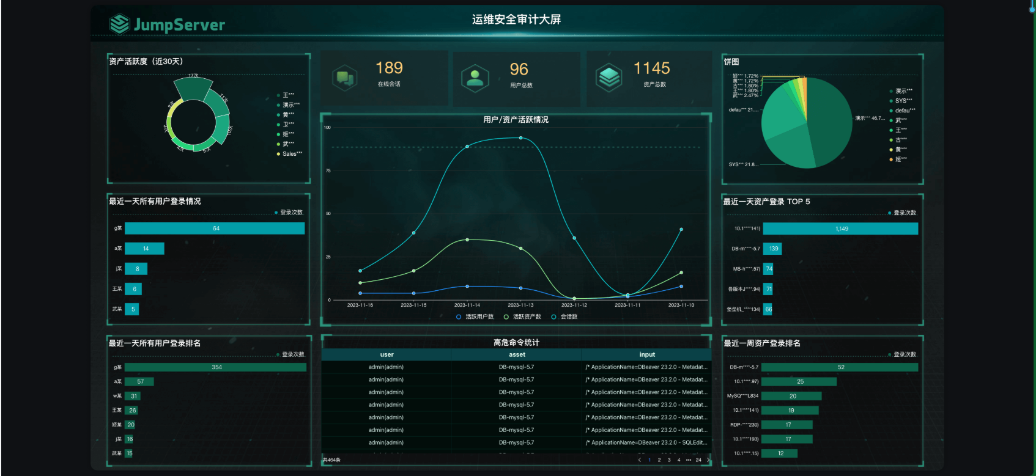Toggle 登录次数 legend in weekly asset ranking

[x=902, y=354]
